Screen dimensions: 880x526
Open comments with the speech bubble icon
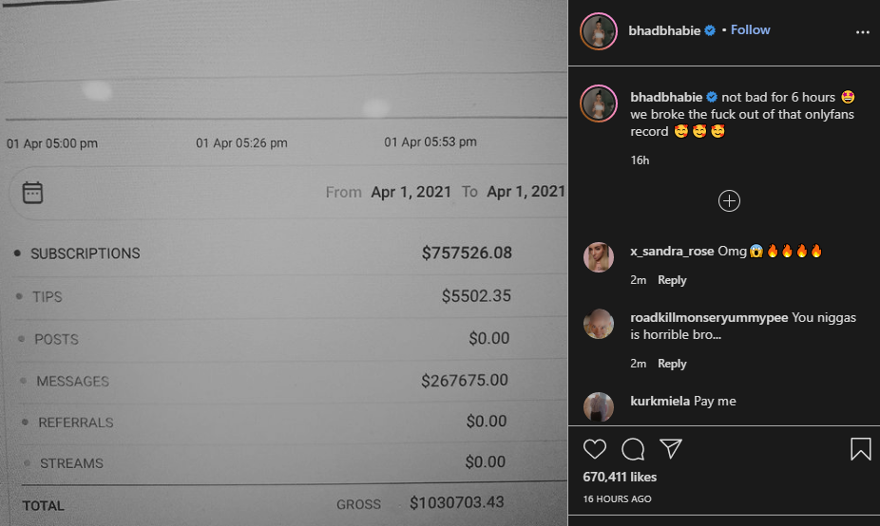coord(633,449)
